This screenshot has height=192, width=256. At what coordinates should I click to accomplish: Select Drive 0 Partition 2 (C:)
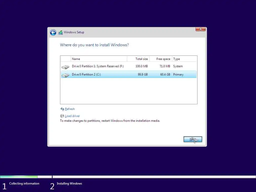[x=129, y=74]
